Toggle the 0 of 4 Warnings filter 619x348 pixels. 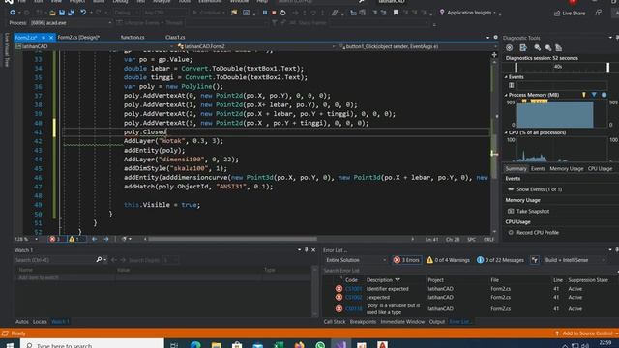[x=448, y=260]
